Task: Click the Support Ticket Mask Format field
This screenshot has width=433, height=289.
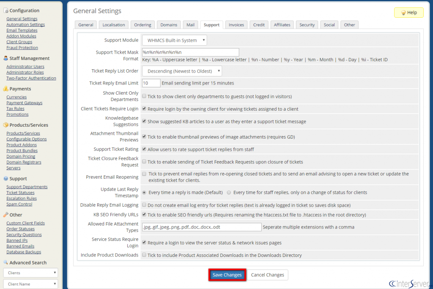Action: 191,52
